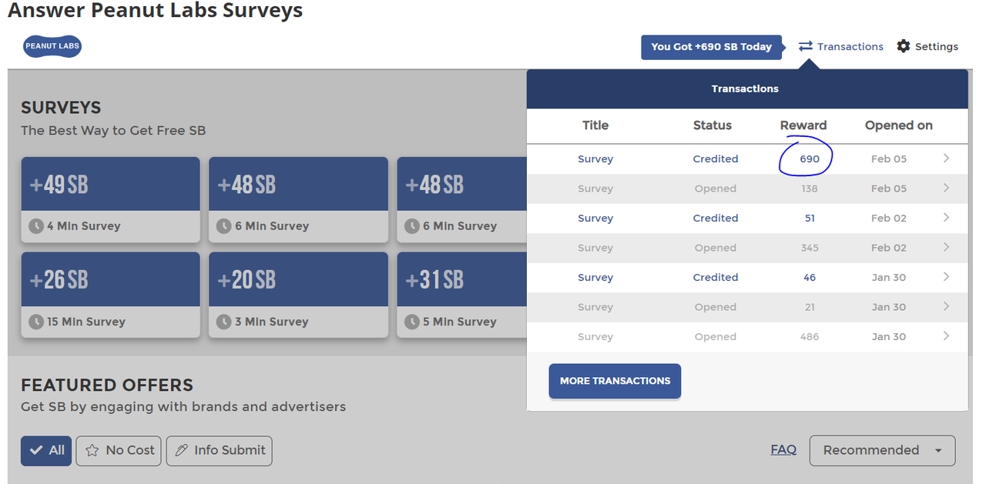
Task: Open the Recommended sort dropdown
Action: point(882,451)
